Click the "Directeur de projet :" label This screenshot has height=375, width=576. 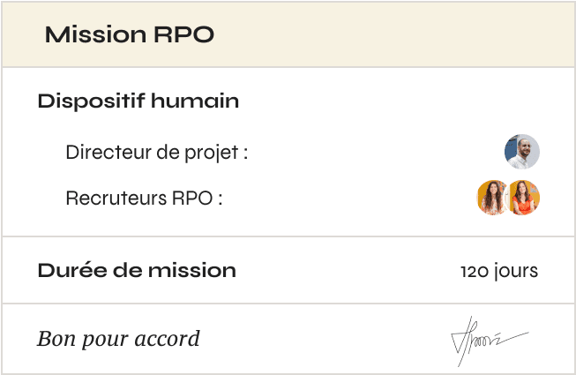pos(156,153)
